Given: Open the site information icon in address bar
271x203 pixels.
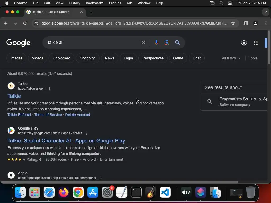Looking at the screenshot, I should (36, 23).
